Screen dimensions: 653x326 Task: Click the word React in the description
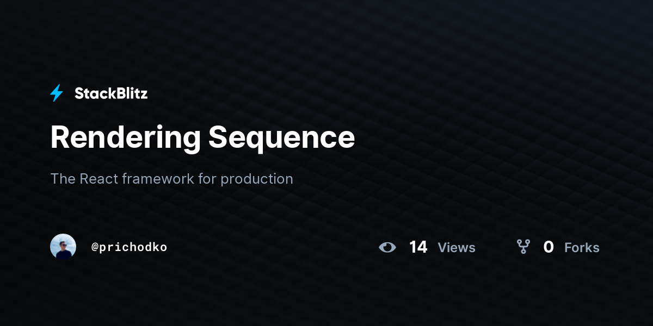(99, 179)
